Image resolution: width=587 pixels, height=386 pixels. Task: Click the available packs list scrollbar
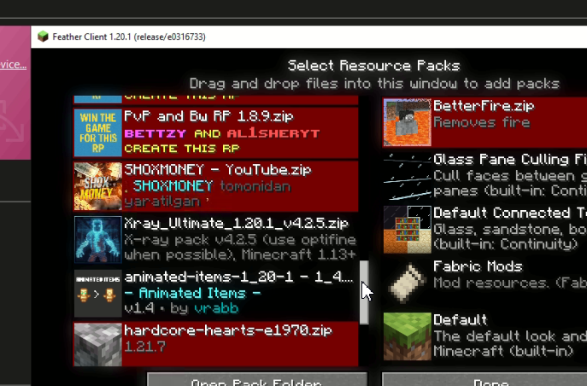tap(364, 292)
